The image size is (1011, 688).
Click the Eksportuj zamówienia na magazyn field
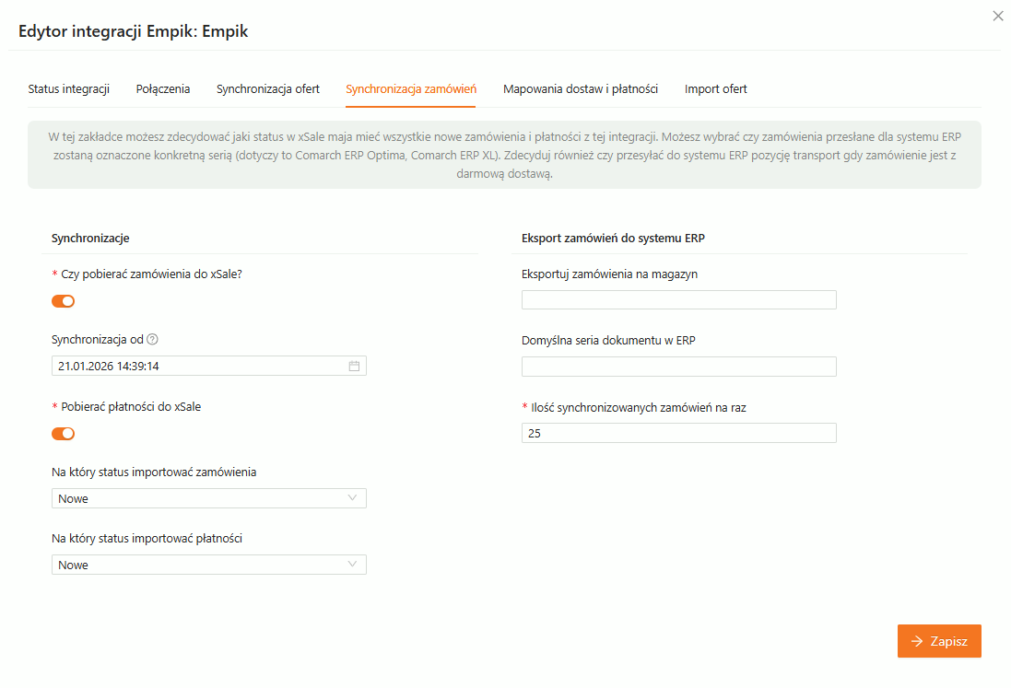[678, 300]
